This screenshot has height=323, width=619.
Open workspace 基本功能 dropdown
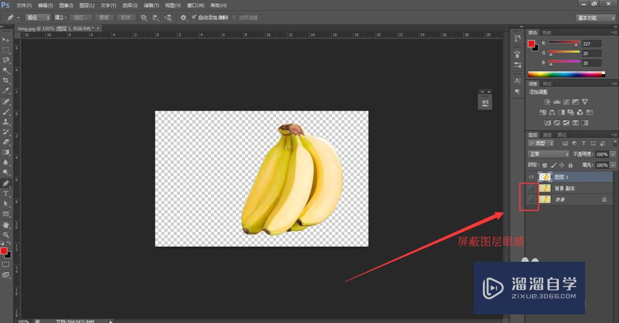(595, 18)
